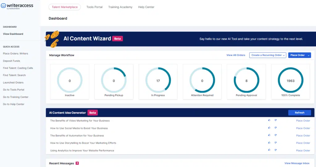The width and height of the screenshot is (316, 167).
Task: Click 'The Benefits of Automation' idea title
Action: tap(77, 136)
